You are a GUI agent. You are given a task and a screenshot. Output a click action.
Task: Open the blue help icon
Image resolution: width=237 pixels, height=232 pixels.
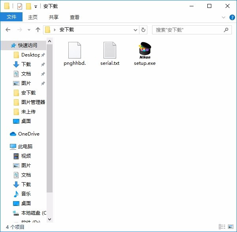(232, 17)
